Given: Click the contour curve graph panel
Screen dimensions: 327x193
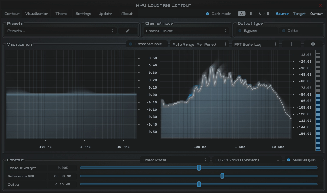Looking at the screenshot, I should pos(71,95).
